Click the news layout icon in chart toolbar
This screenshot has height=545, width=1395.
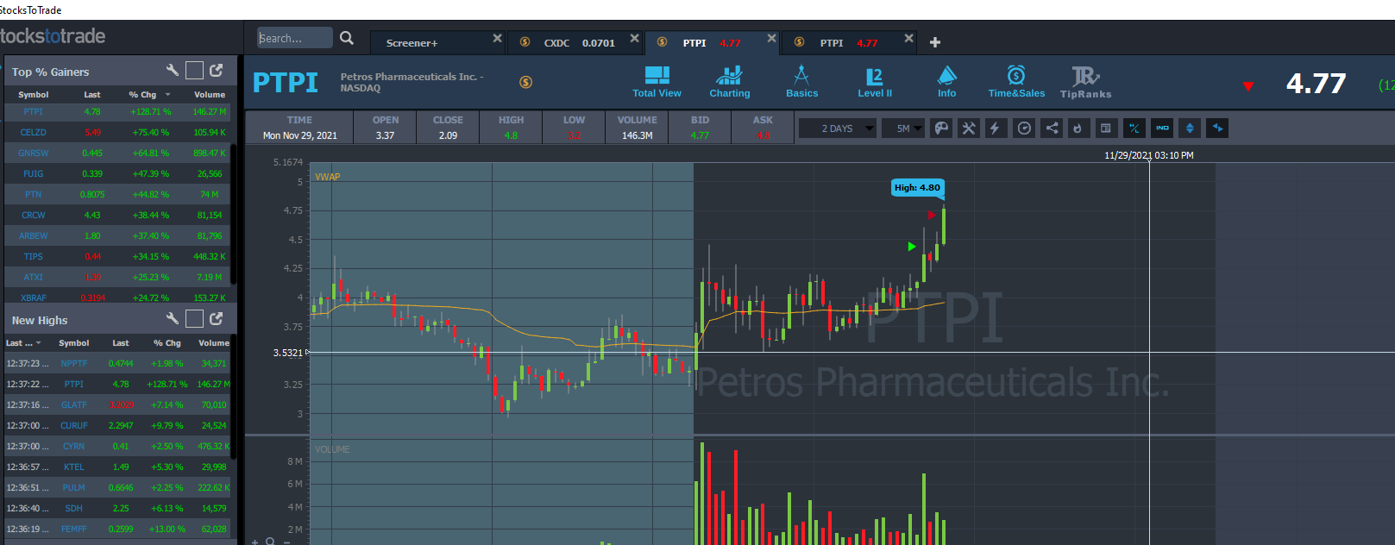coord(1106,128)
